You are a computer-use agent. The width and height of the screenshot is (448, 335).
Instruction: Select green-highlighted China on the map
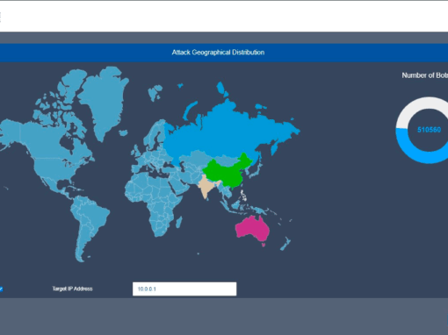tap(226, 173)
